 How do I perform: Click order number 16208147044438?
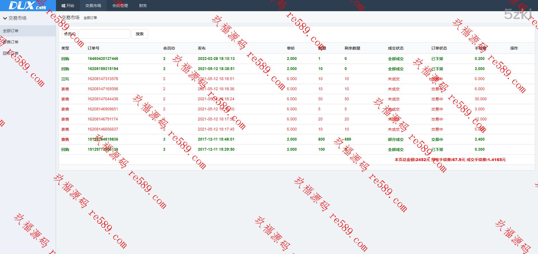coord(103,99)
